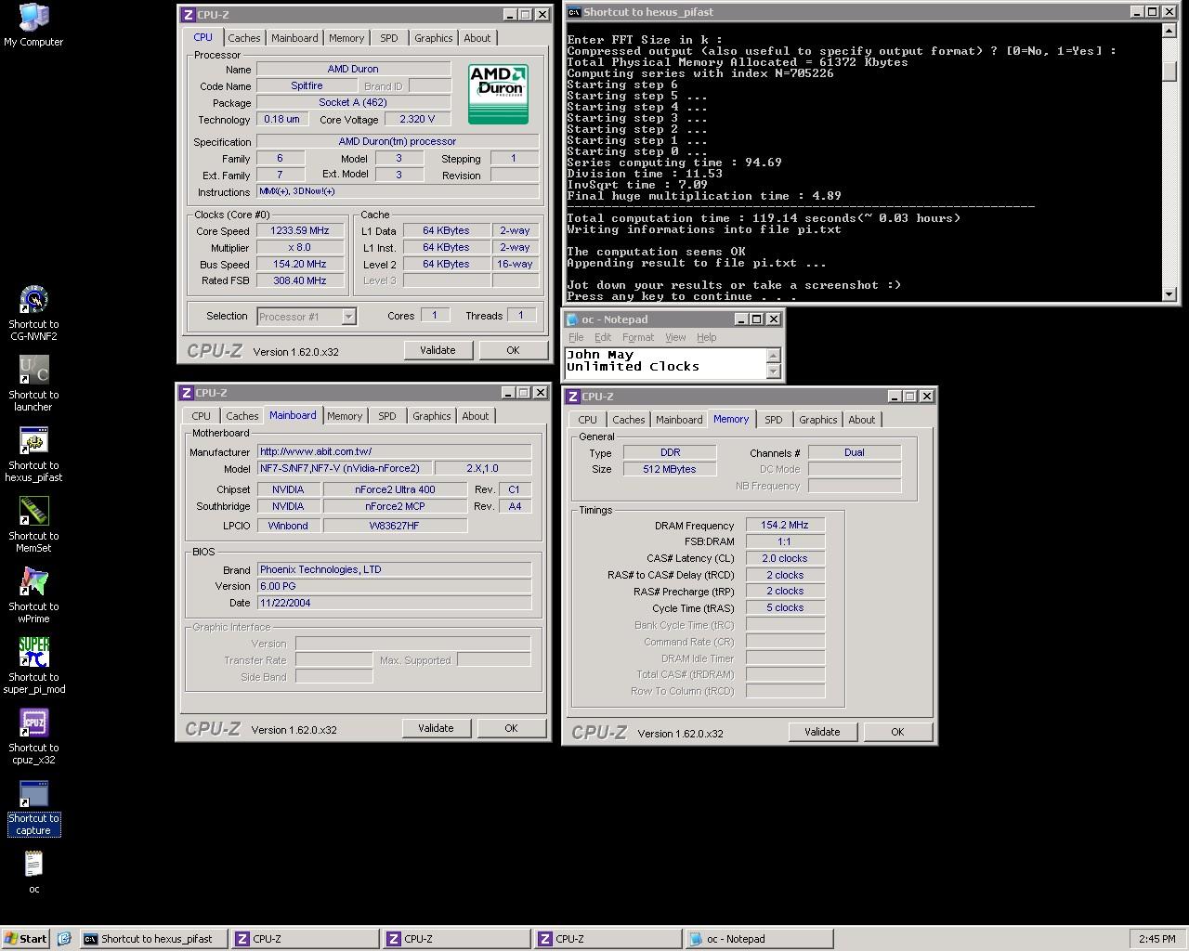The image size is (1189, 951).
Task: Switch to oc - Notepad taskbar button
Action: pyautogui.click(x=758, y=939)
